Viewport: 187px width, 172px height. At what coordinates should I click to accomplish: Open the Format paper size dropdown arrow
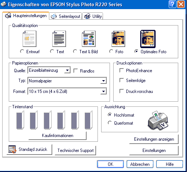click(x=103, y=91)
